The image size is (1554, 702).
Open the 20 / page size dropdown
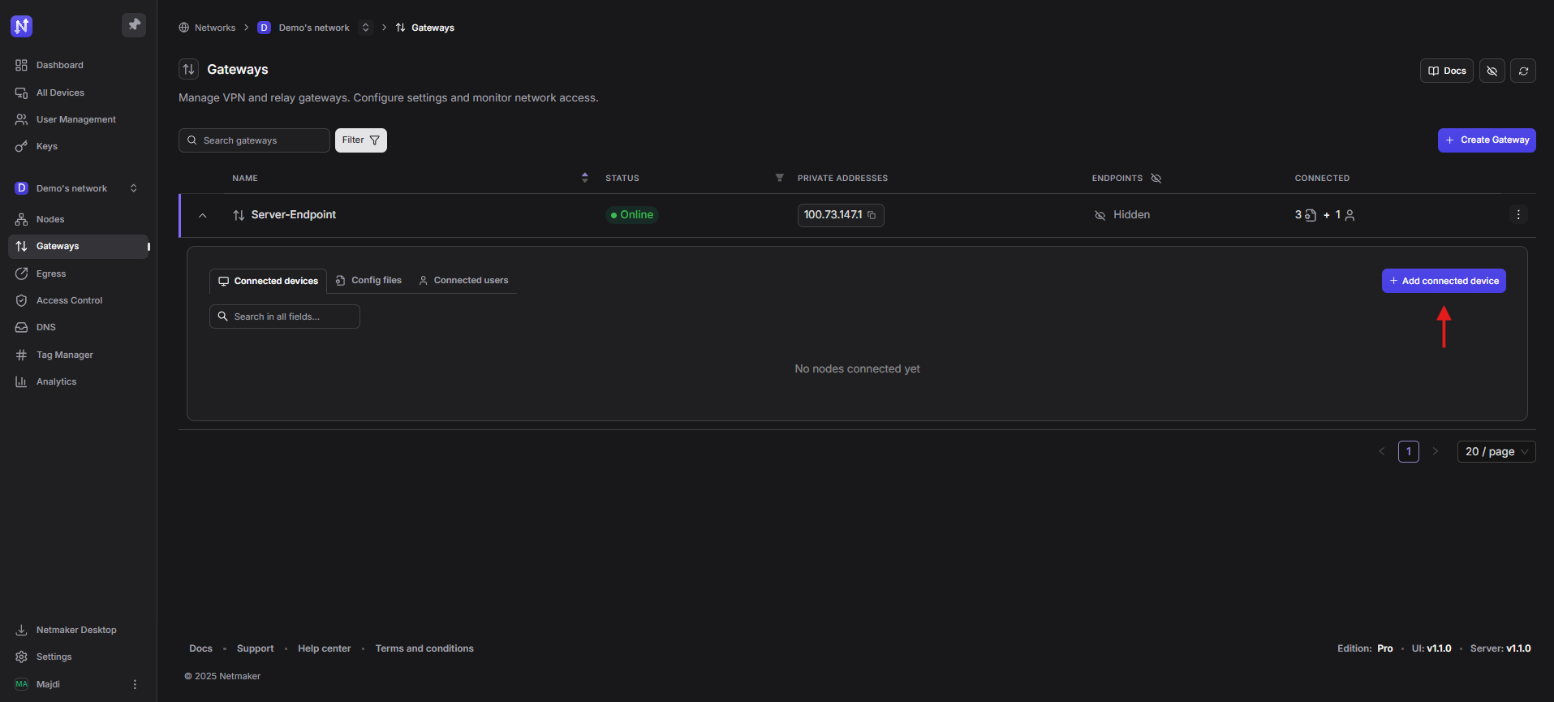[x=1496, y=452]
